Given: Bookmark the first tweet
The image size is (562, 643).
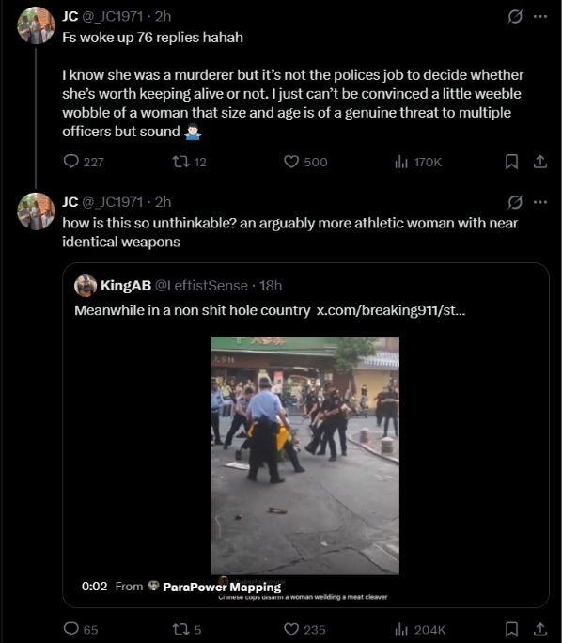Looking at the screenshot, I should tap(511, 162).
